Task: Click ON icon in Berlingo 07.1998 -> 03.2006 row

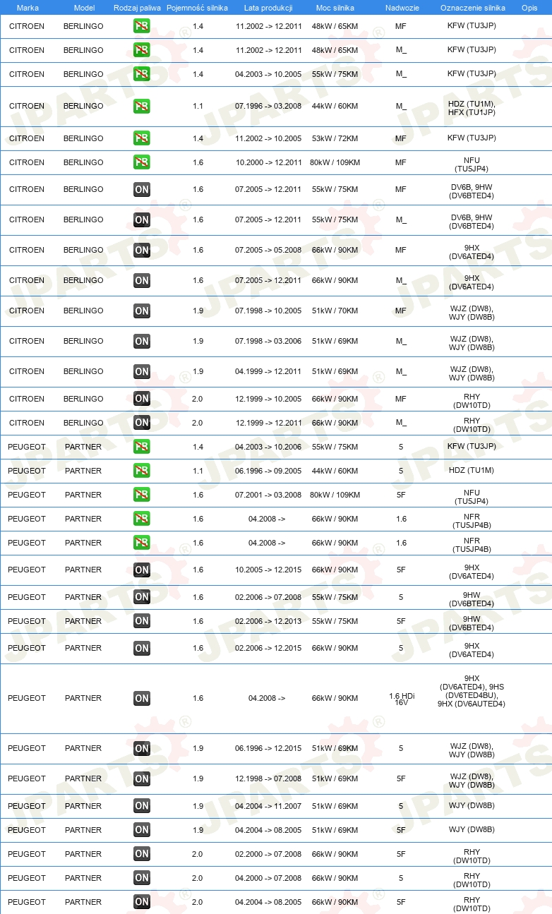Action: (x=142, y=341)
